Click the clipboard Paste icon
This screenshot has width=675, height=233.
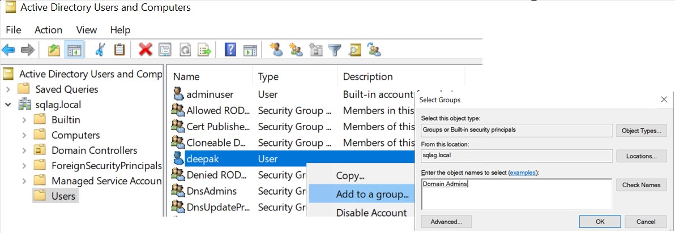[119, 50]
